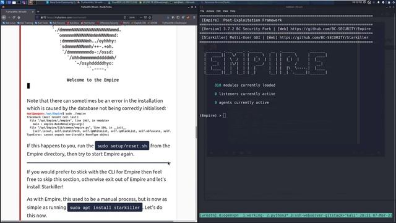396x223 pixels.
Task: Reset the 100% zoom level indicator
Action: (x=132, y=17)
